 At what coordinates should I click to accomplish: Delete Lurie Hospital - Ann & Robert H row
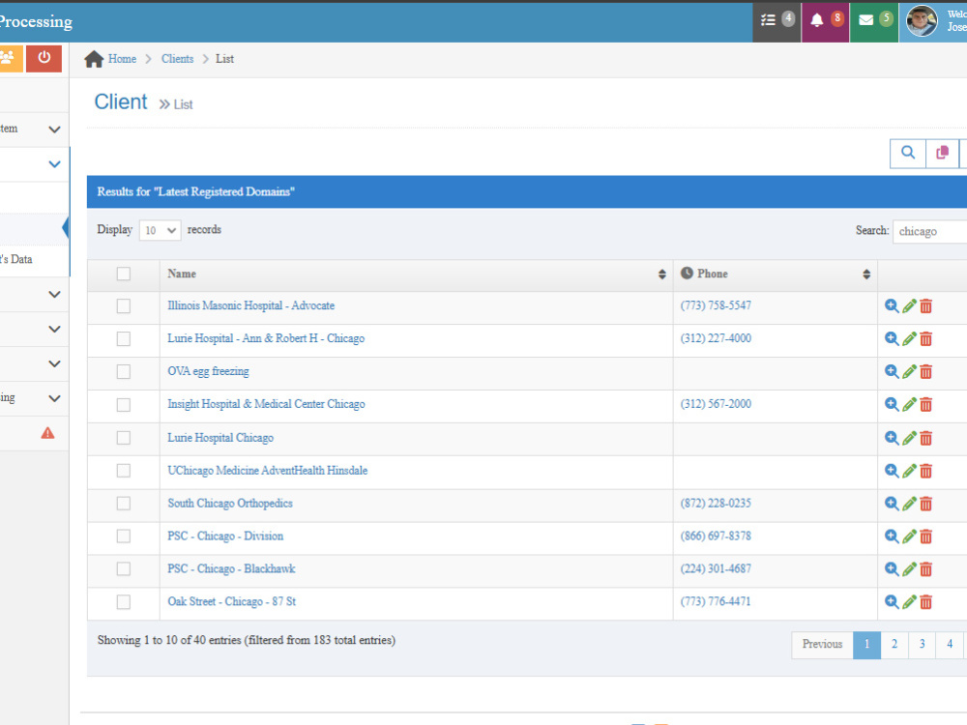(x=925, y=339)
